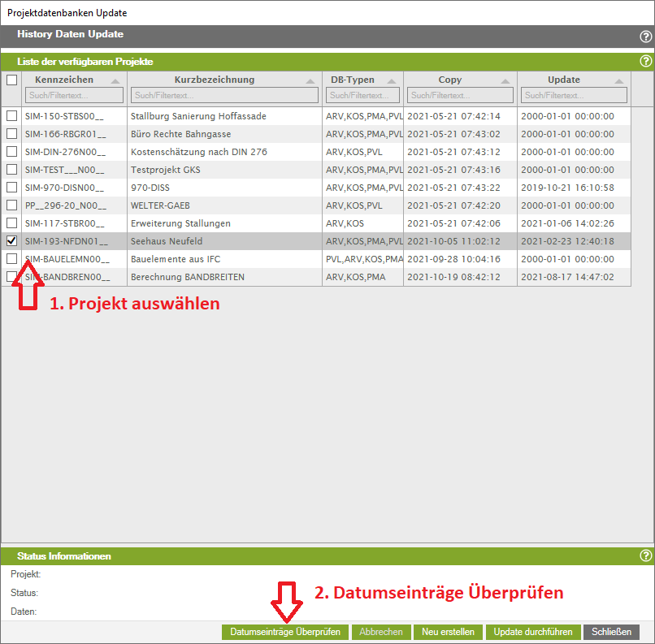Close dialog with Schließen button
Viewport: 655px width, 644px height.
(611, 632)
